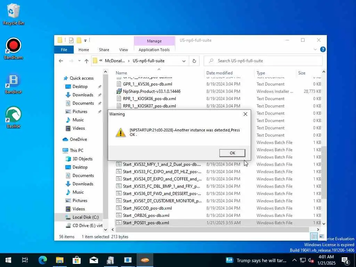The image size is (356, 267).
Task: Select RPR_1__KIOSK06_pos-db.xml file
Action: [149, 98]
